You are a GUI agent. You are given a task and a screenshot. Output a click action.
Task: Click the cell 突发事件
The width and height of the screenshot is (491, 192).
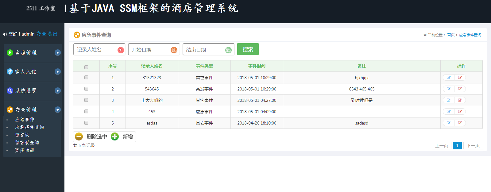204,89
